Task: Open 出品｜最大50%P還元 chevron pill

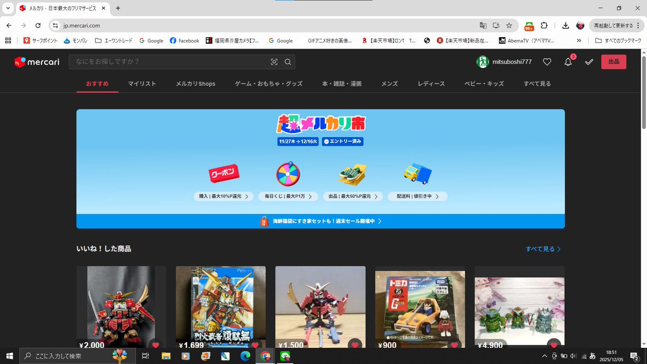Action: point(353,197)
